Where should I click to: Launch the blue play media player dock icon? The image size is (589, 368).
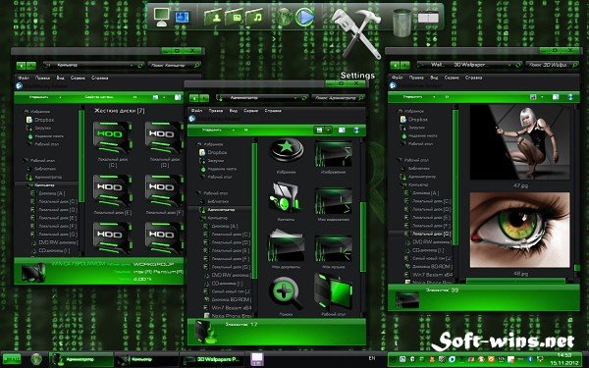pyautogui.click(x=305, y=18)
